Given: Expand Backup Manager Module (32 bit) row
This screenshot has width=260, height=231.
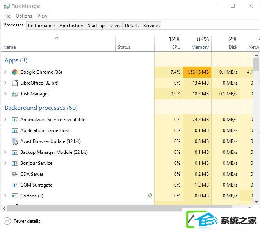Looking at the screenshot, I should (5, 152).
